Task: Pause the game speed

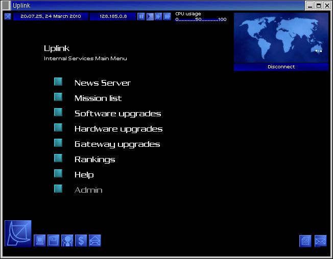Action: [141, 16]
